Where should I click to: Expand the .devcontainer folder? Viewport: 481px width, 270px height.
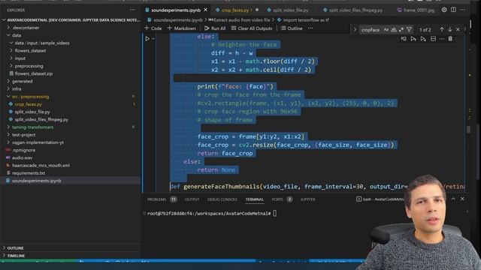[71, 28]
